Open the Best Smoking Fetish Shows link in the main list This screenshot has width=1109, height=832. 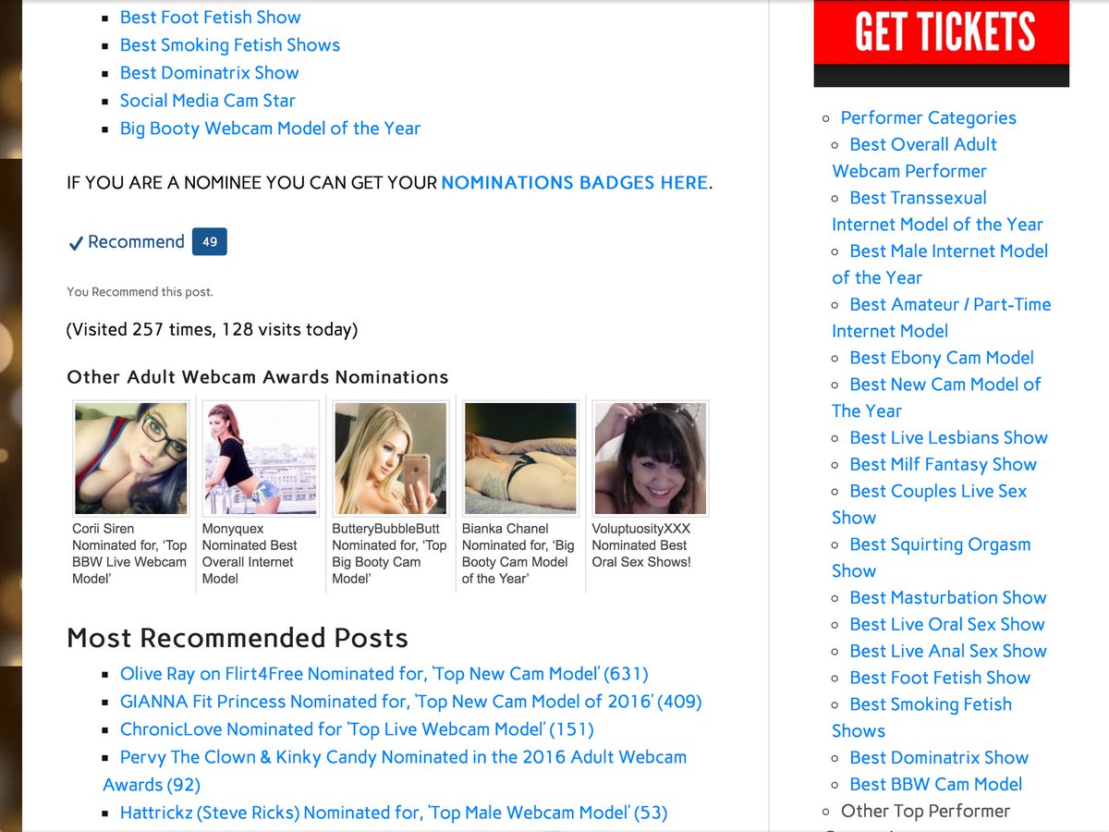click(230, 45)
